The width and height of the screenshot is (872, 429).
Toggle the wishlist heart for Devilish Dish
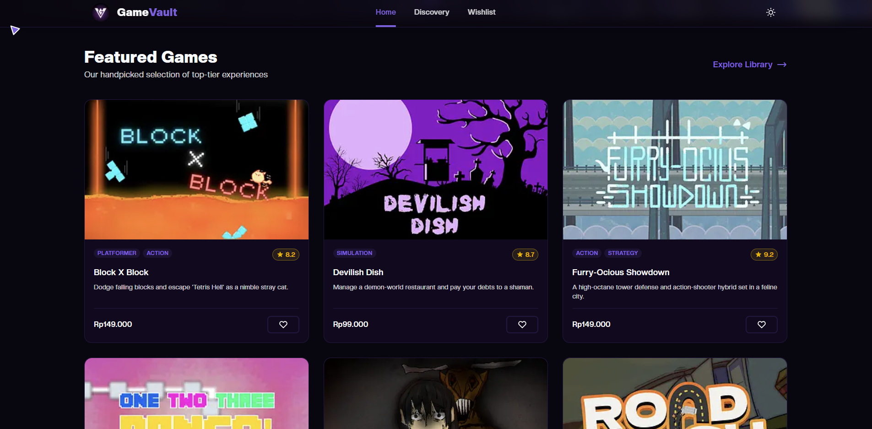(522, 324)
